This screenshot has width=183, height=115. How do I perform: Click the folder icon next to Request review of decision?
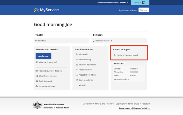37,71
